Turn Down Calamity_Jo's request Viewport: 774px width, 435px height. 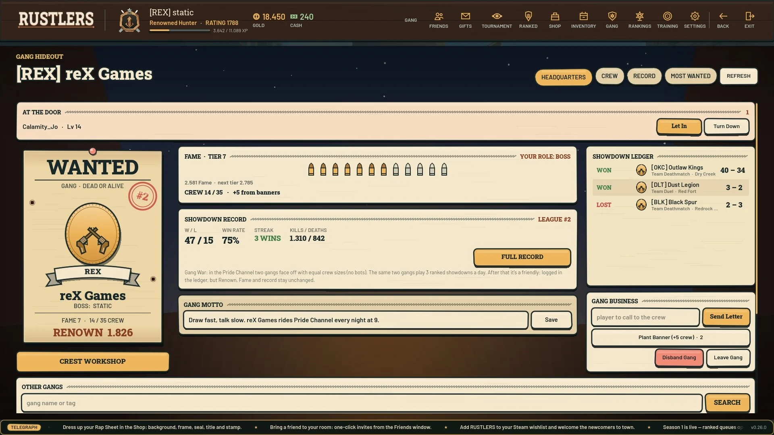pyautogui.click(x=726, y=126)
